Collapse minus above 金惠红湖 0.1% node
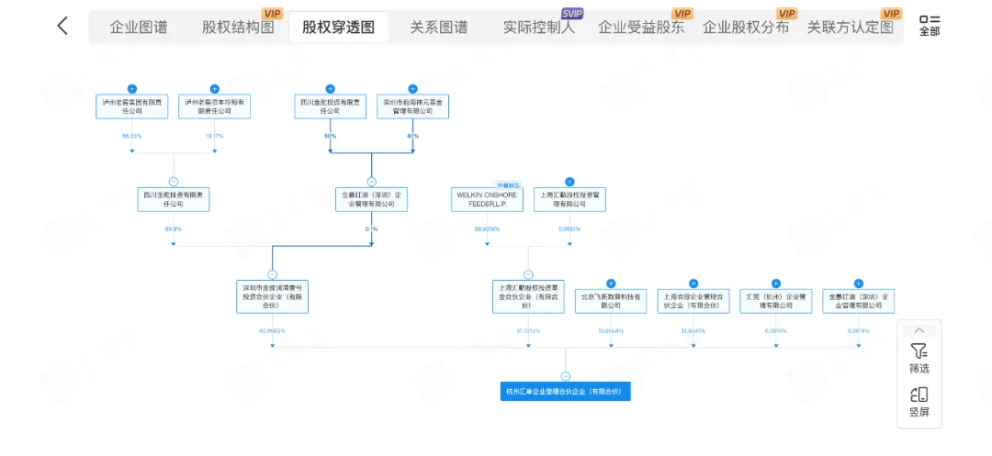The width and height of the screenshot is (992, 456). click(371, 182)
